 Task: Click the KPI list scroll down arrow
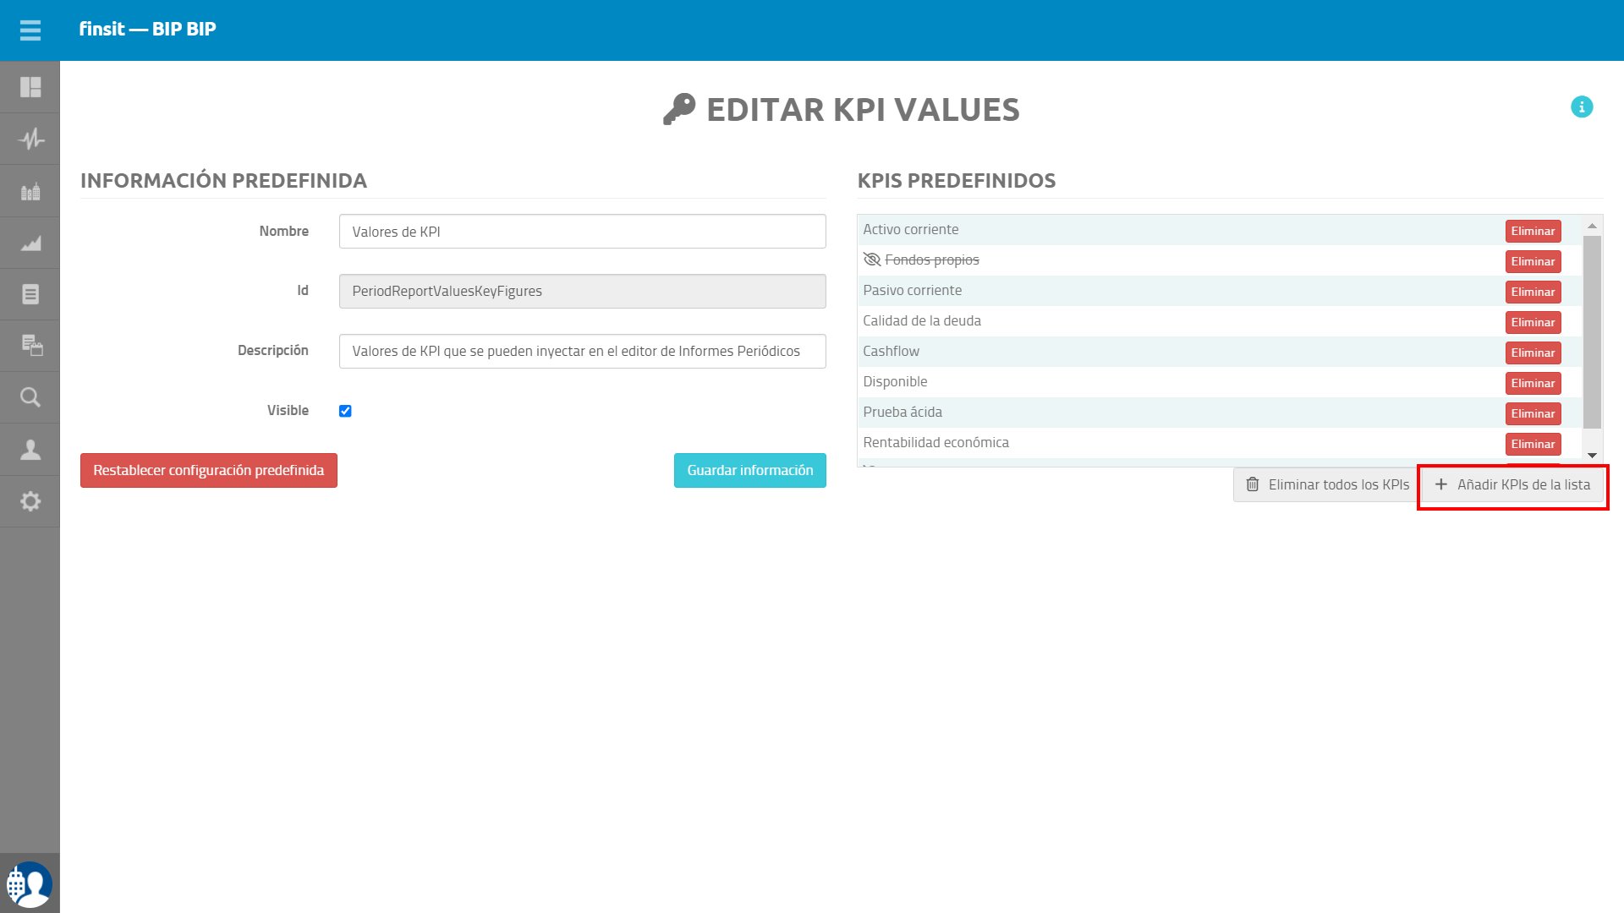[x=1592, y=456]
